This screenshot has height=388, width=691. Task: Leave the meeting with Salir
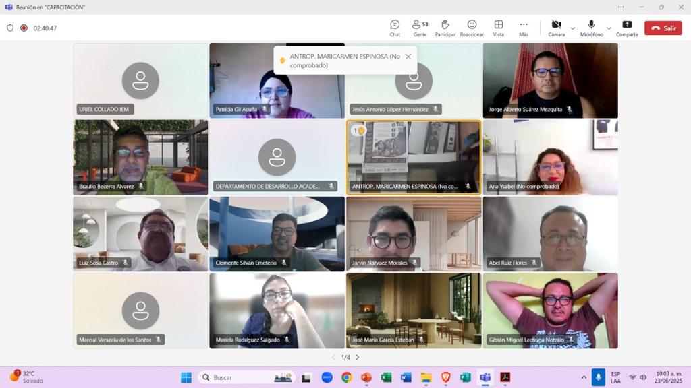point(663,28)
